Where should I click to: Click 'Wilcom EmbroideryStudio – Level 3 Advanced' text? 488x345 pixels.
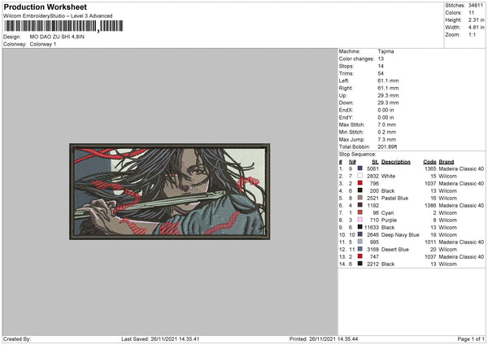[58, 16]
